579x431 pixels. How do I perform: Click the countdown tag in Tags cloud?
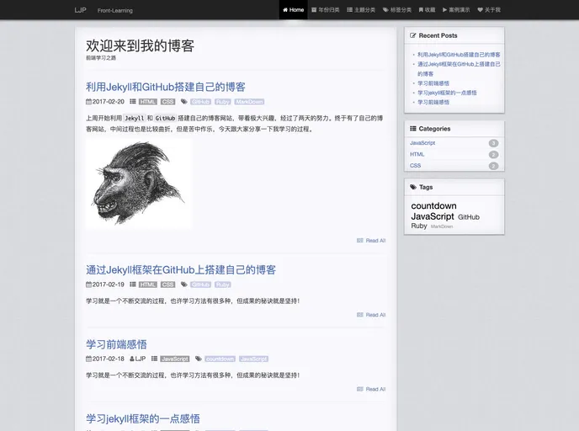[x=433, y=205]
